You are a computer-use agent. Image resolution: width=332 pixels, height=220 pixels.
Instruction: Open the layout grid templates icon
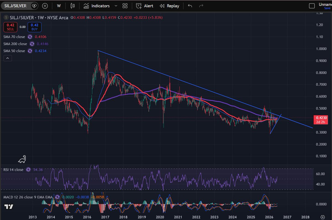(x=125, y=6)
